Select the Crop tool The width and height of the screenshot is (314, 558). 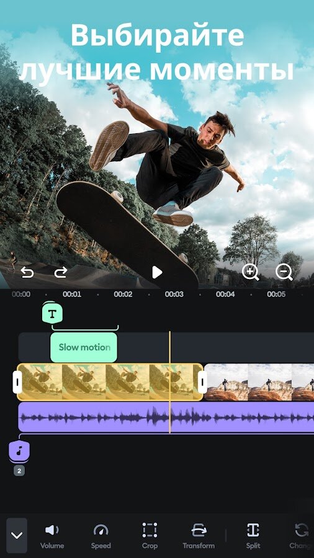[x=150, y=536]
